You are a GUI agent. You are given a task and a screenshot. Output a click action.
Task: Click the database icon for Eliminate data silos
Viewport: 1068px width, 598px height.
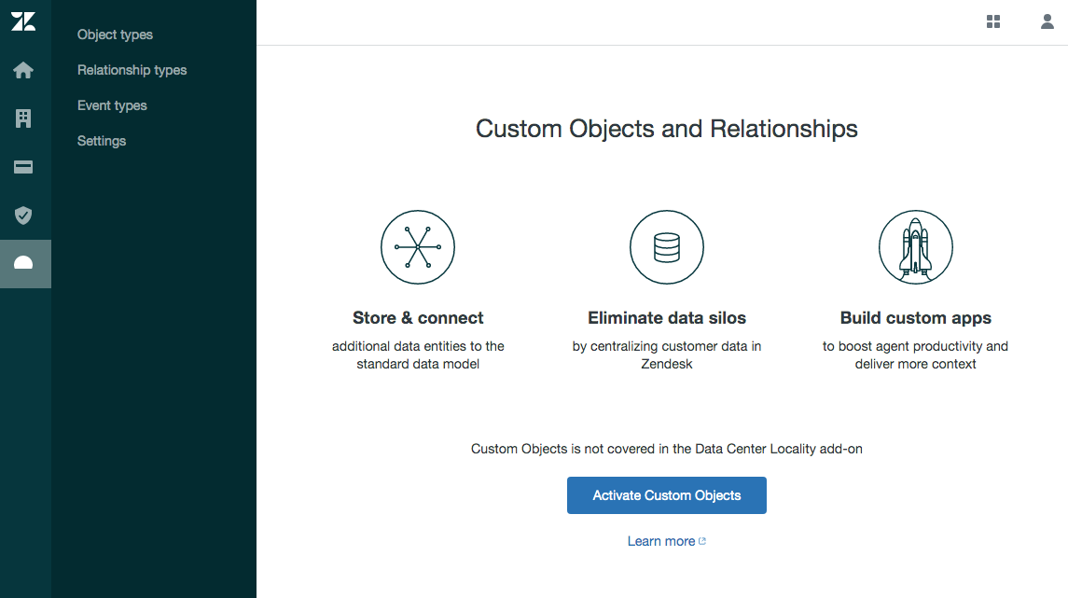tap(667, 247)
